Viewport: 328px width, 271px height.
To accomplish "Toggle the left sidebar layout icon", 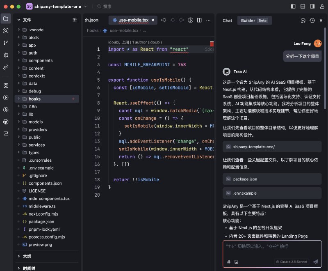I will click(x=293, y=7).
